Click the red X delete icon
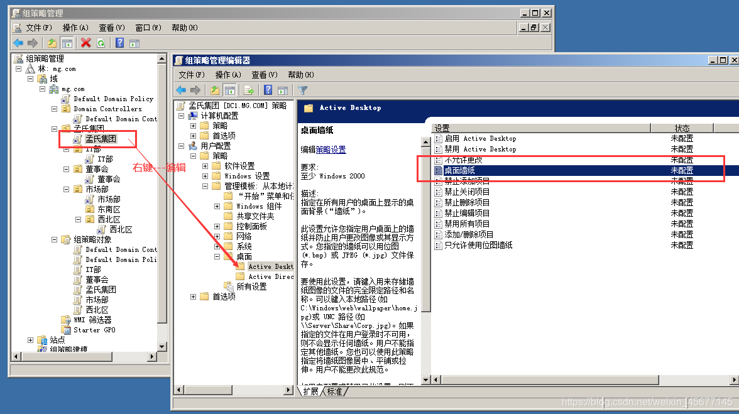Image resolution: width=739 pixels, height=414 pixels. tap(85, 43)
